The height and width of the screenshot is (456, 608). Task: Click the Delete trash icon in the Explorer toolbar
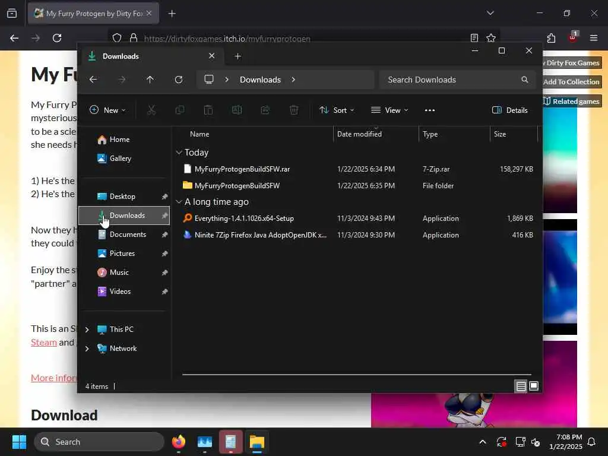(x=294, y=110)
